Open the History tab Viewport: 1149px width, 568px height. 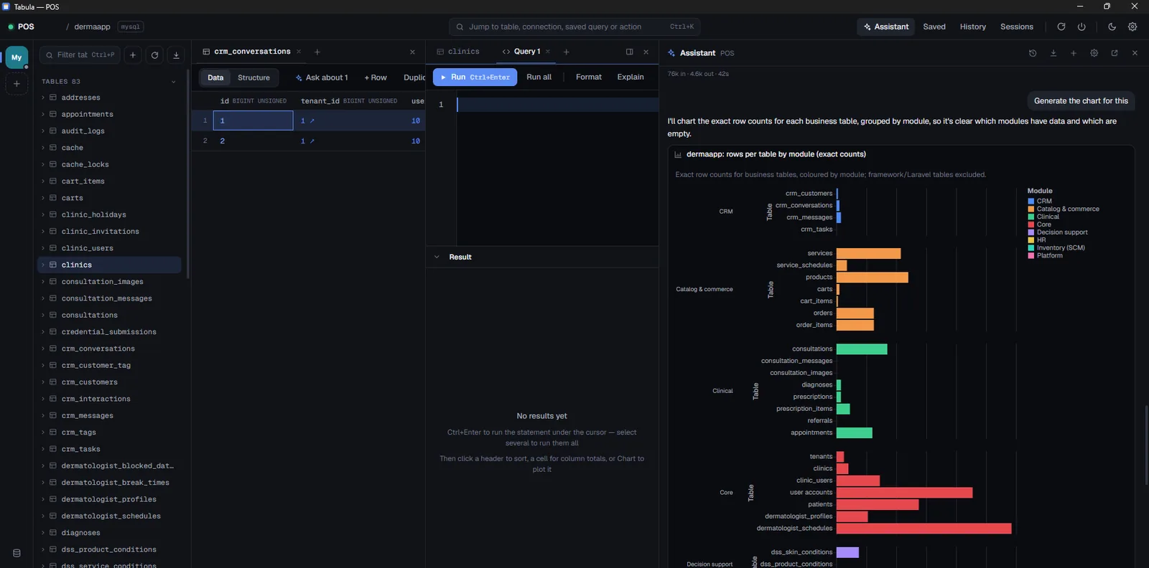pos(972,27)
